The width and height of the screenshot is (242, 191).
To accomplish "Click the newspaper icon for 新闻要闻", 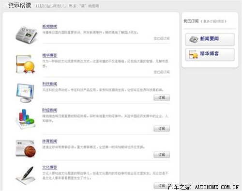I will (x=26, y=35).
